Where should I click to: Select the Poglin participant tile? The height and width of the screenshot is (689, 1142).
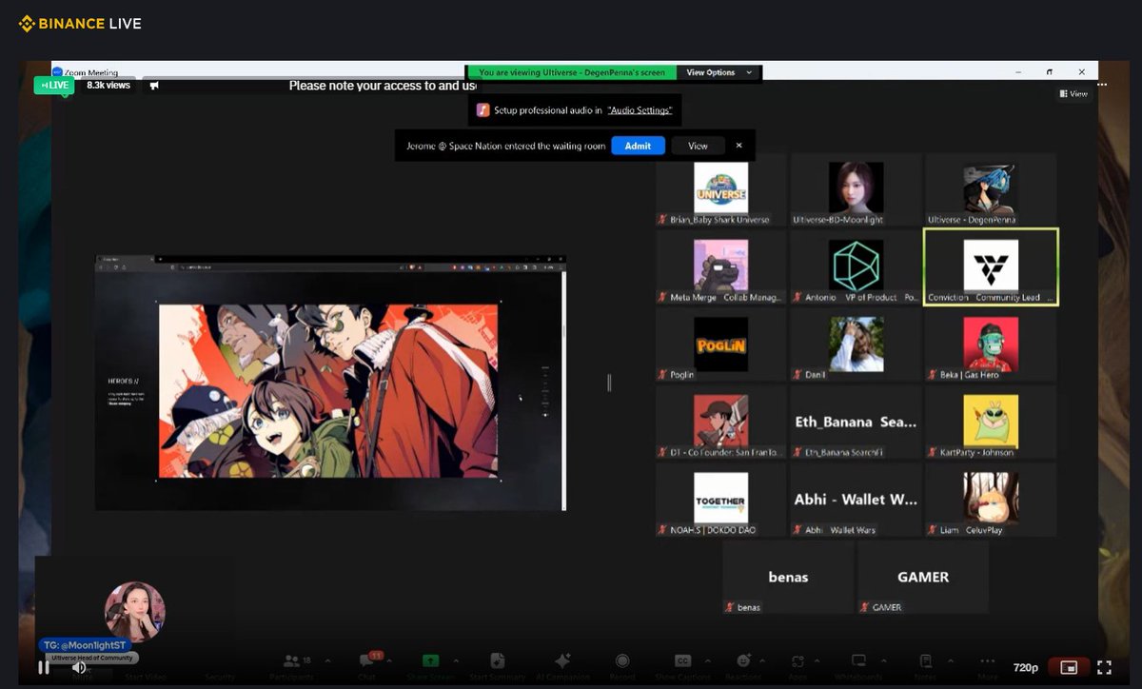(x=720, y=344)
